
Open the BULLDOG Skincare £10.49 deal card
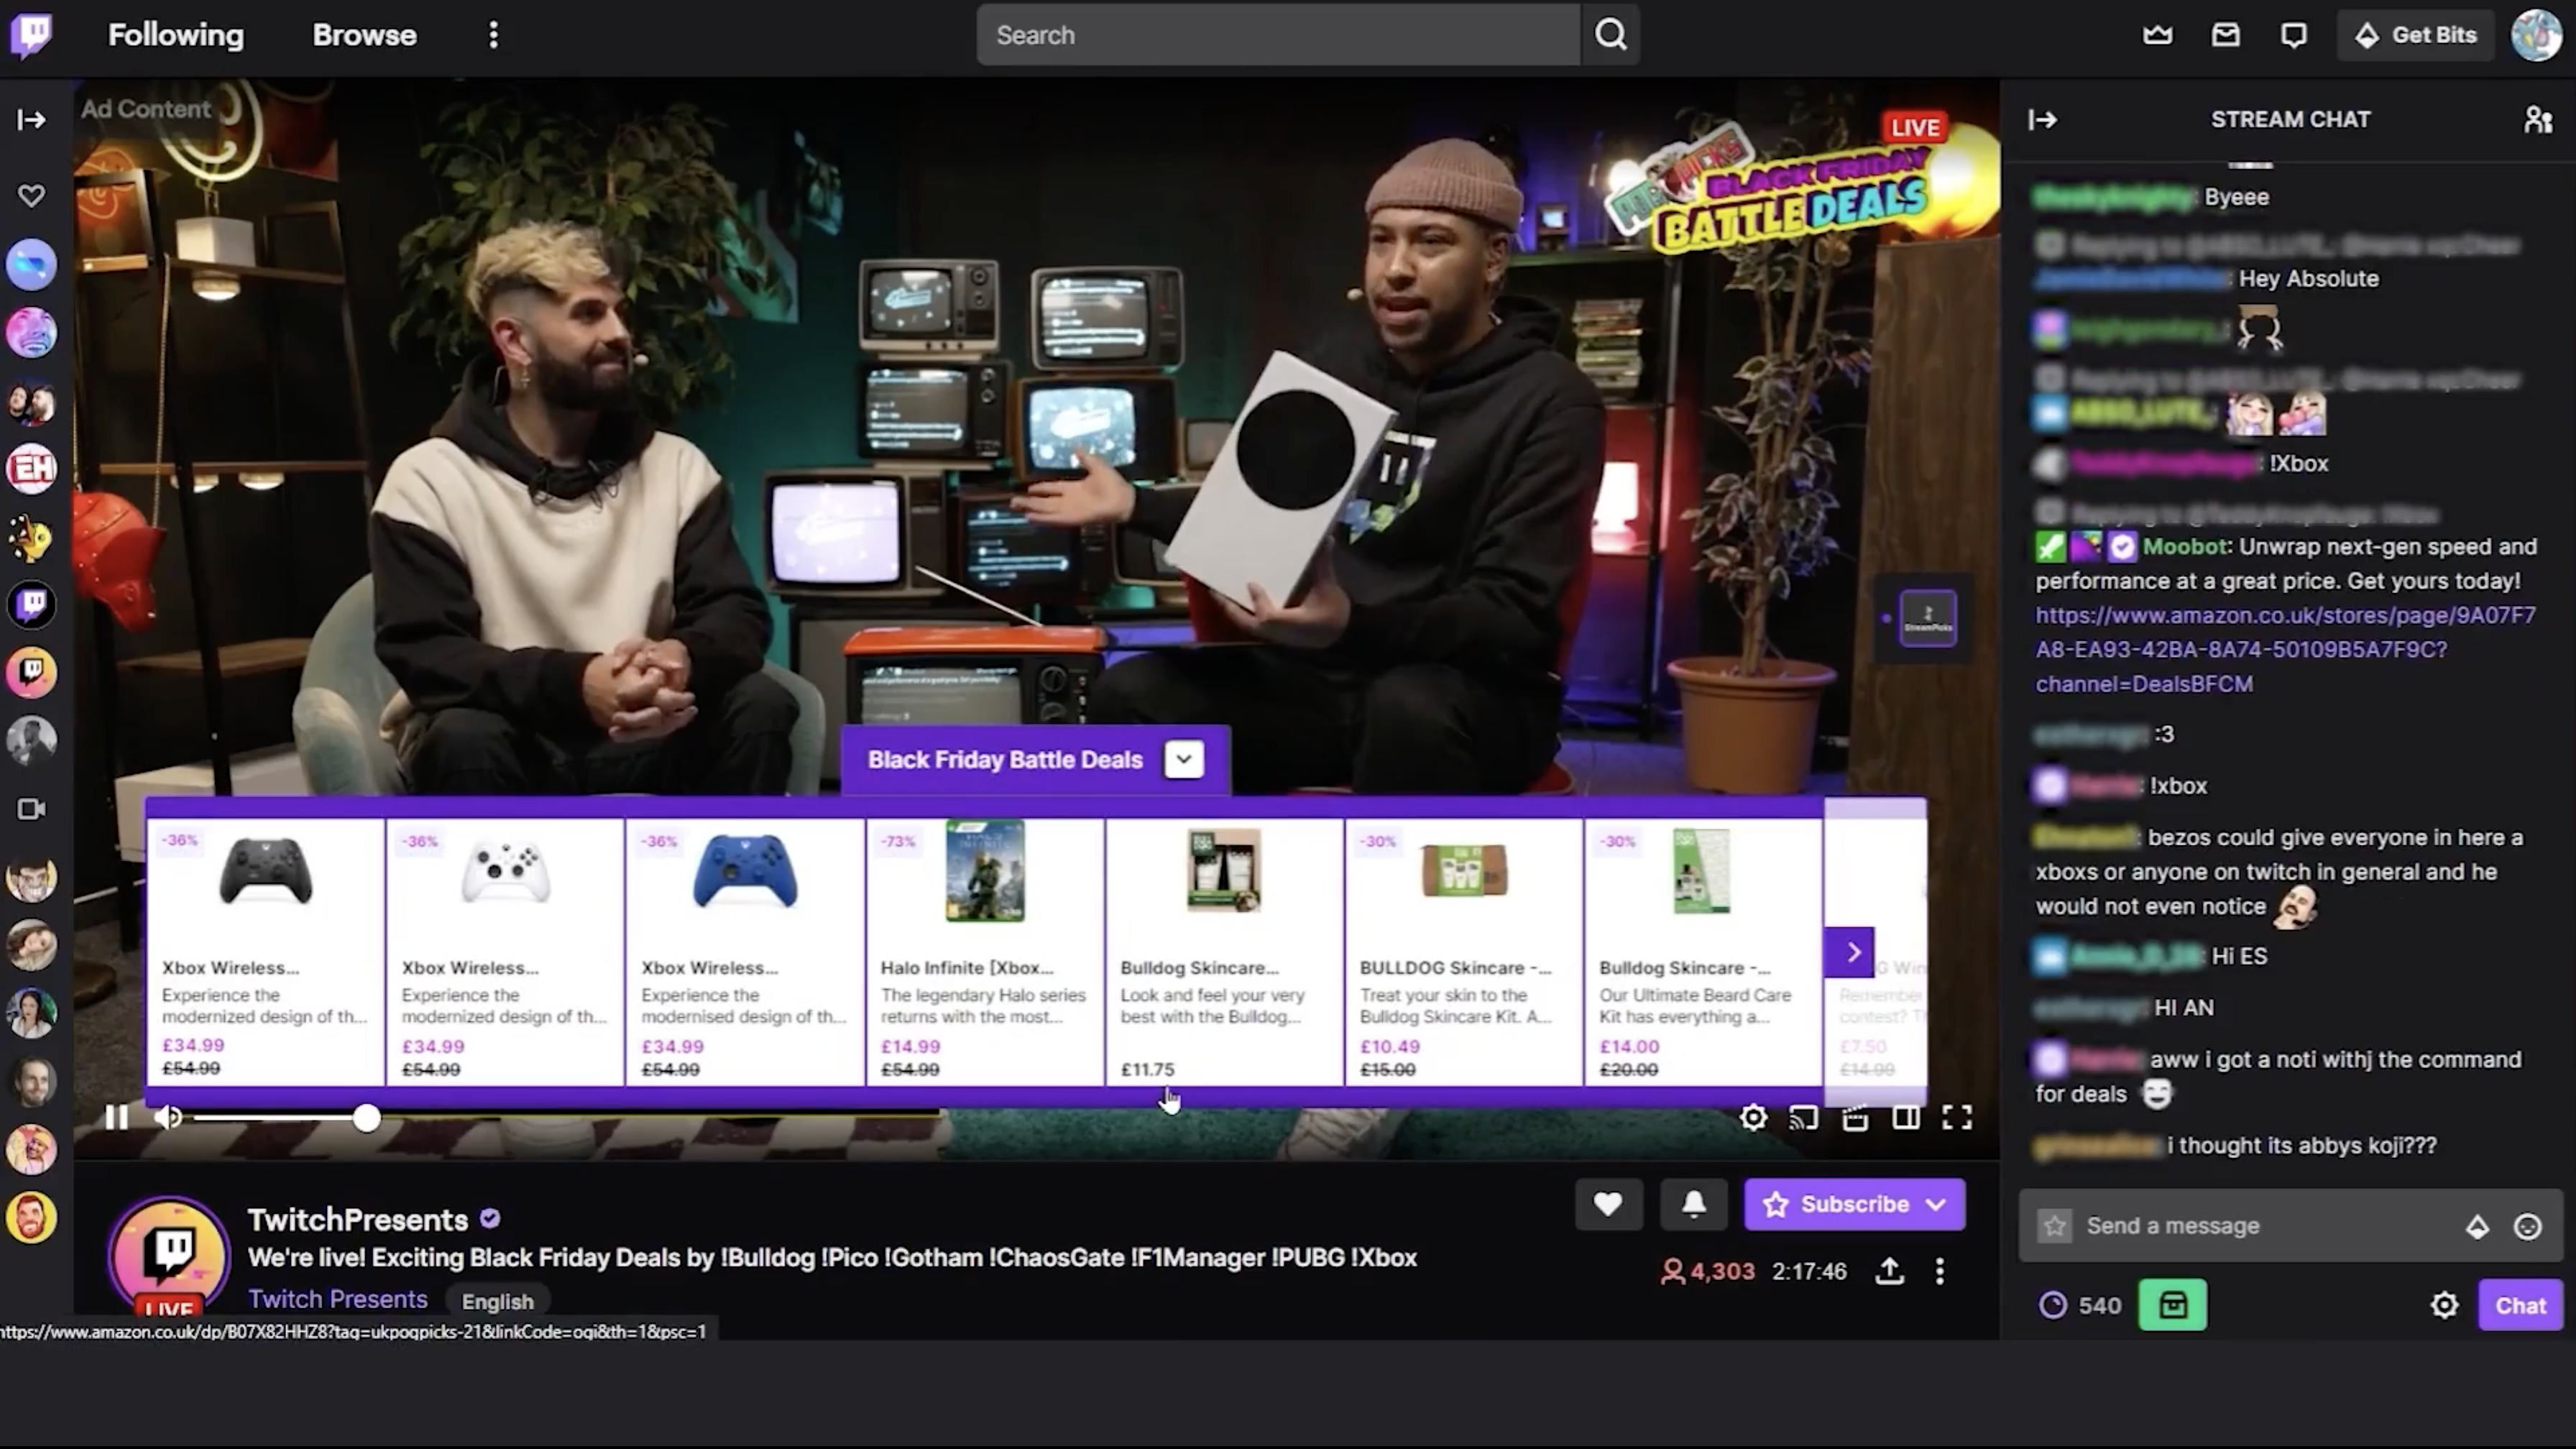point(1464,952)
